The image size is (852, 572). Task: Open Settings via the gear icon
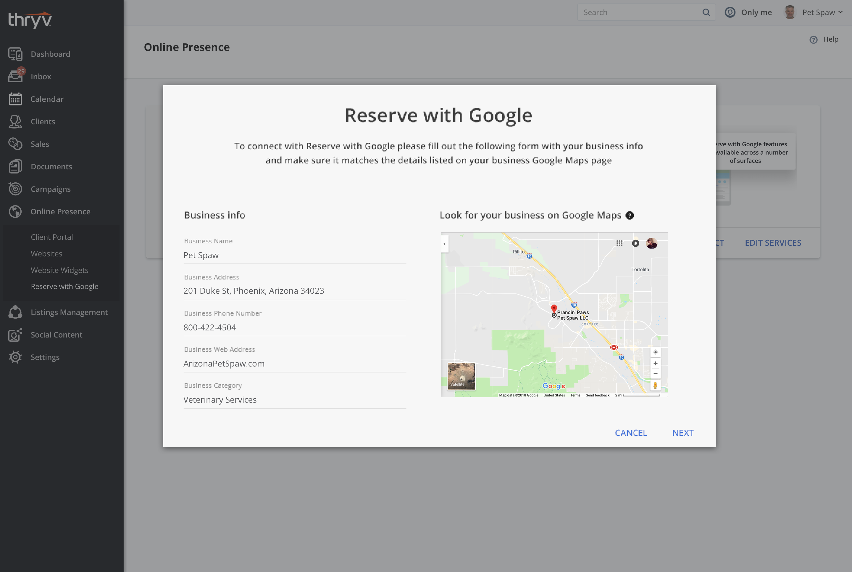click(x=15, y=357)
